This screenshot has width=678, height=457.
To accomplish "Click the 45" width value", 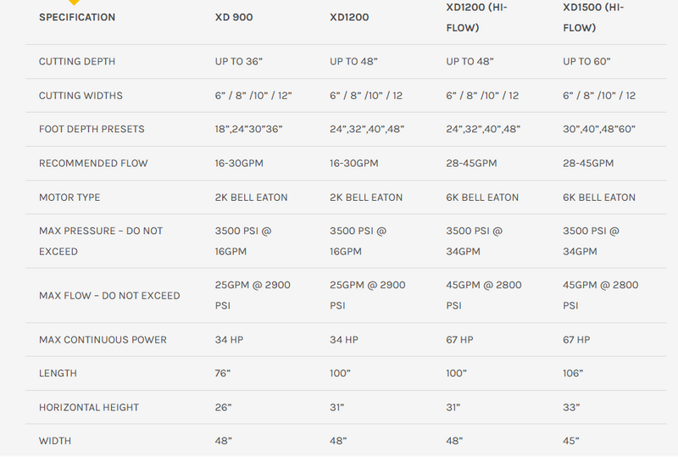I will [571, 442].
